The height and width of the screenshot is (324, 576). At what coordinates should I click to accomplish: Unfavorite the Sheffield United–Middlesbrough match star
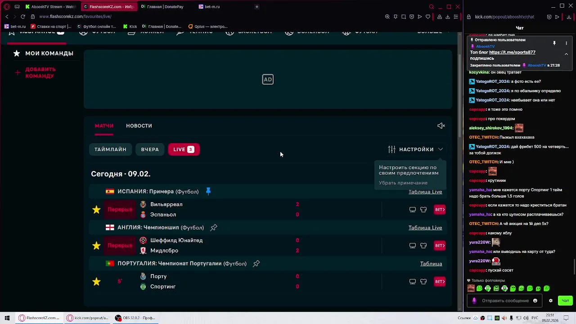coord(96,246)
